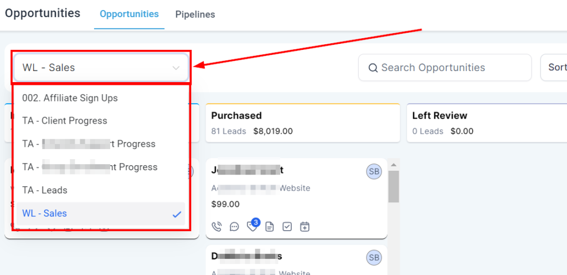Viewport: 567px width, 275px height.
Task: Click the tags icon with badge 3
Action: pos(252,226)
